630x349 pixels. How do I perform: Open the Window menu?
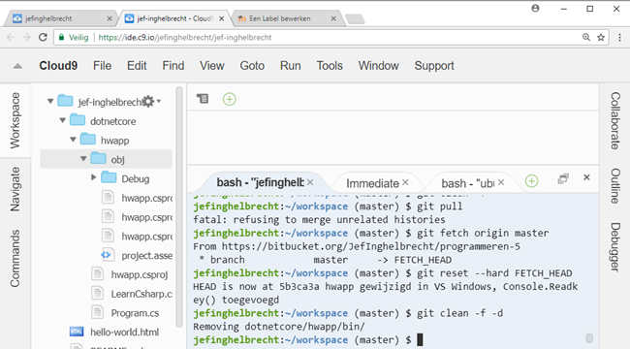[378, 66]
